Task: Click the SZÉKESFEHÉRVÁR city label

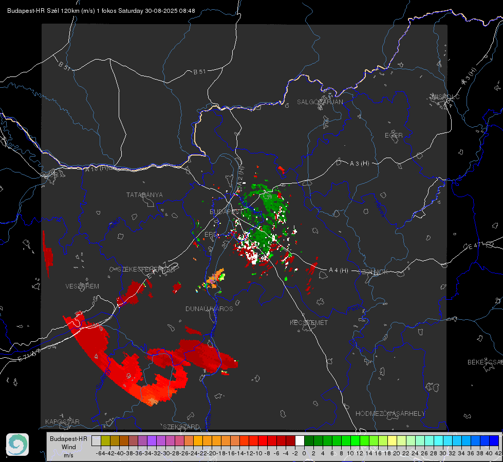Action: click(146, 269)
